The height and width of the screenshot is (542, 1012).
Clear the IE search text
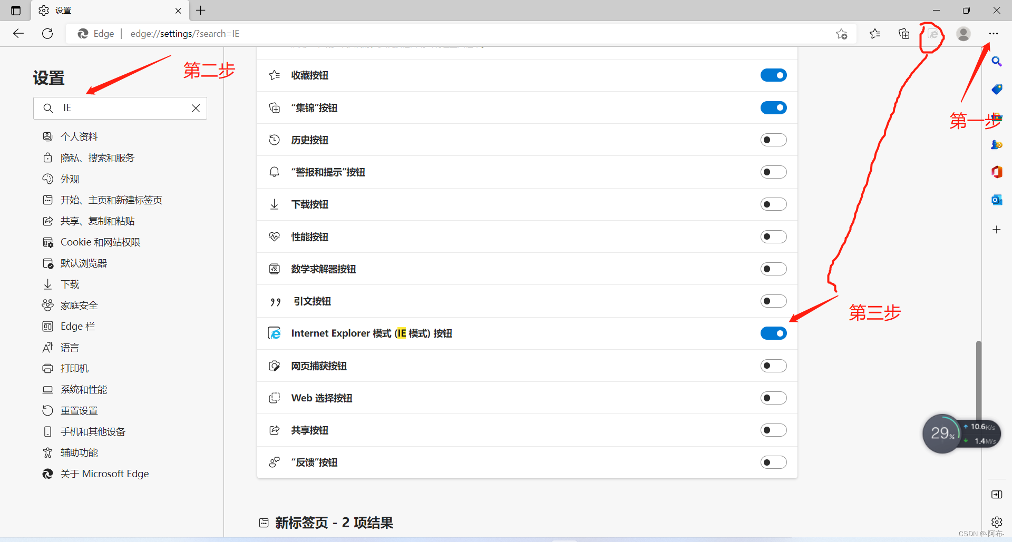[x=196, y=108]
